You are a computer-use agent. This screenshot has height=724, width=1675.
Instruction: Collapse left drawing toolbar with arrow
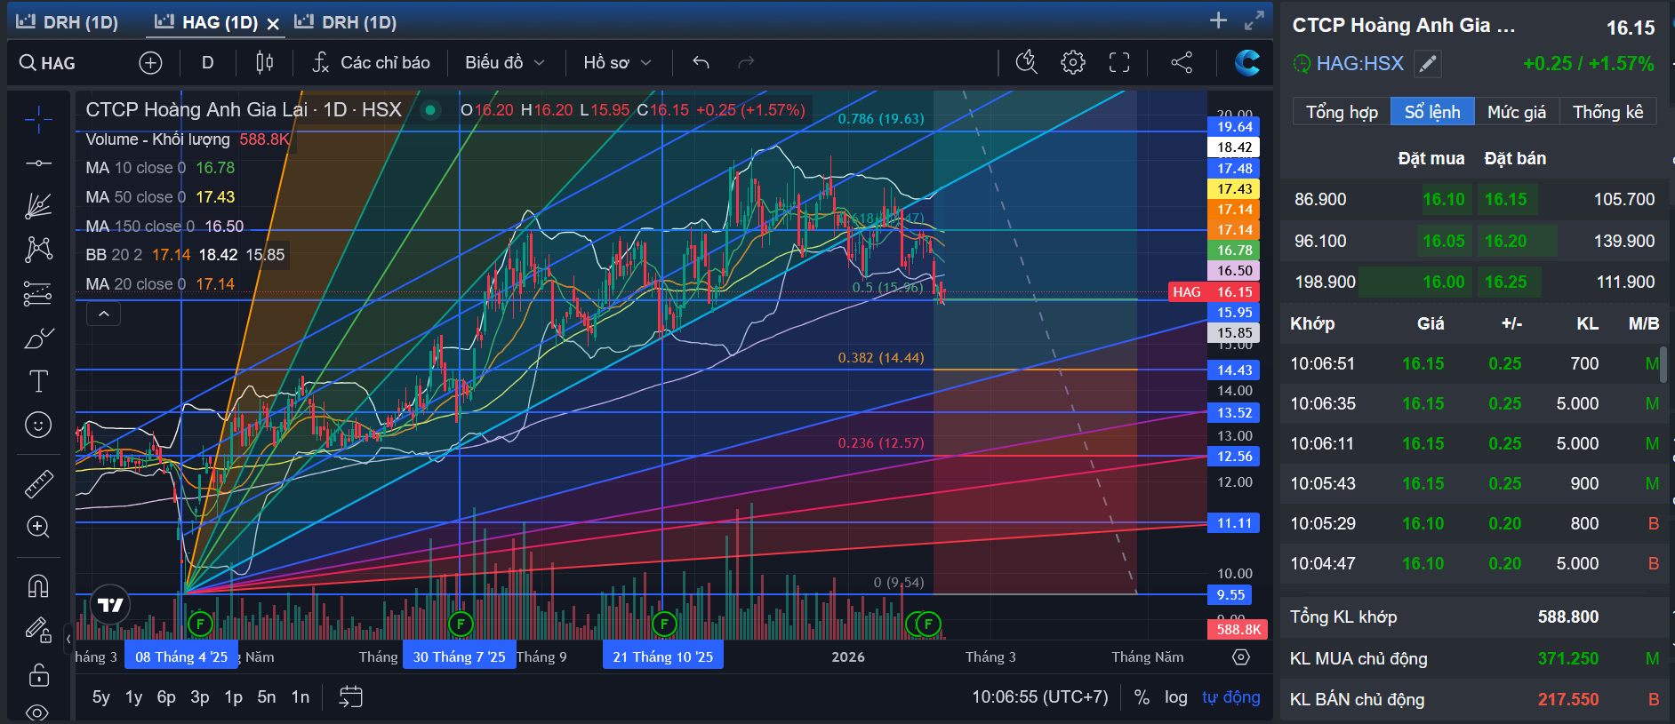pos(68,639)
